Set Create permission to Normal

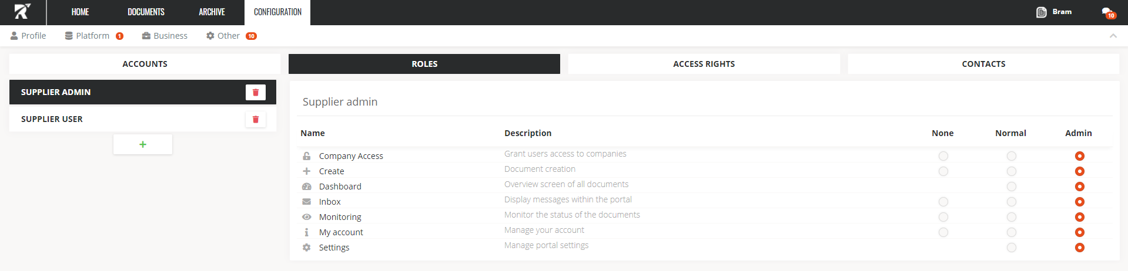pos(1011,171)
